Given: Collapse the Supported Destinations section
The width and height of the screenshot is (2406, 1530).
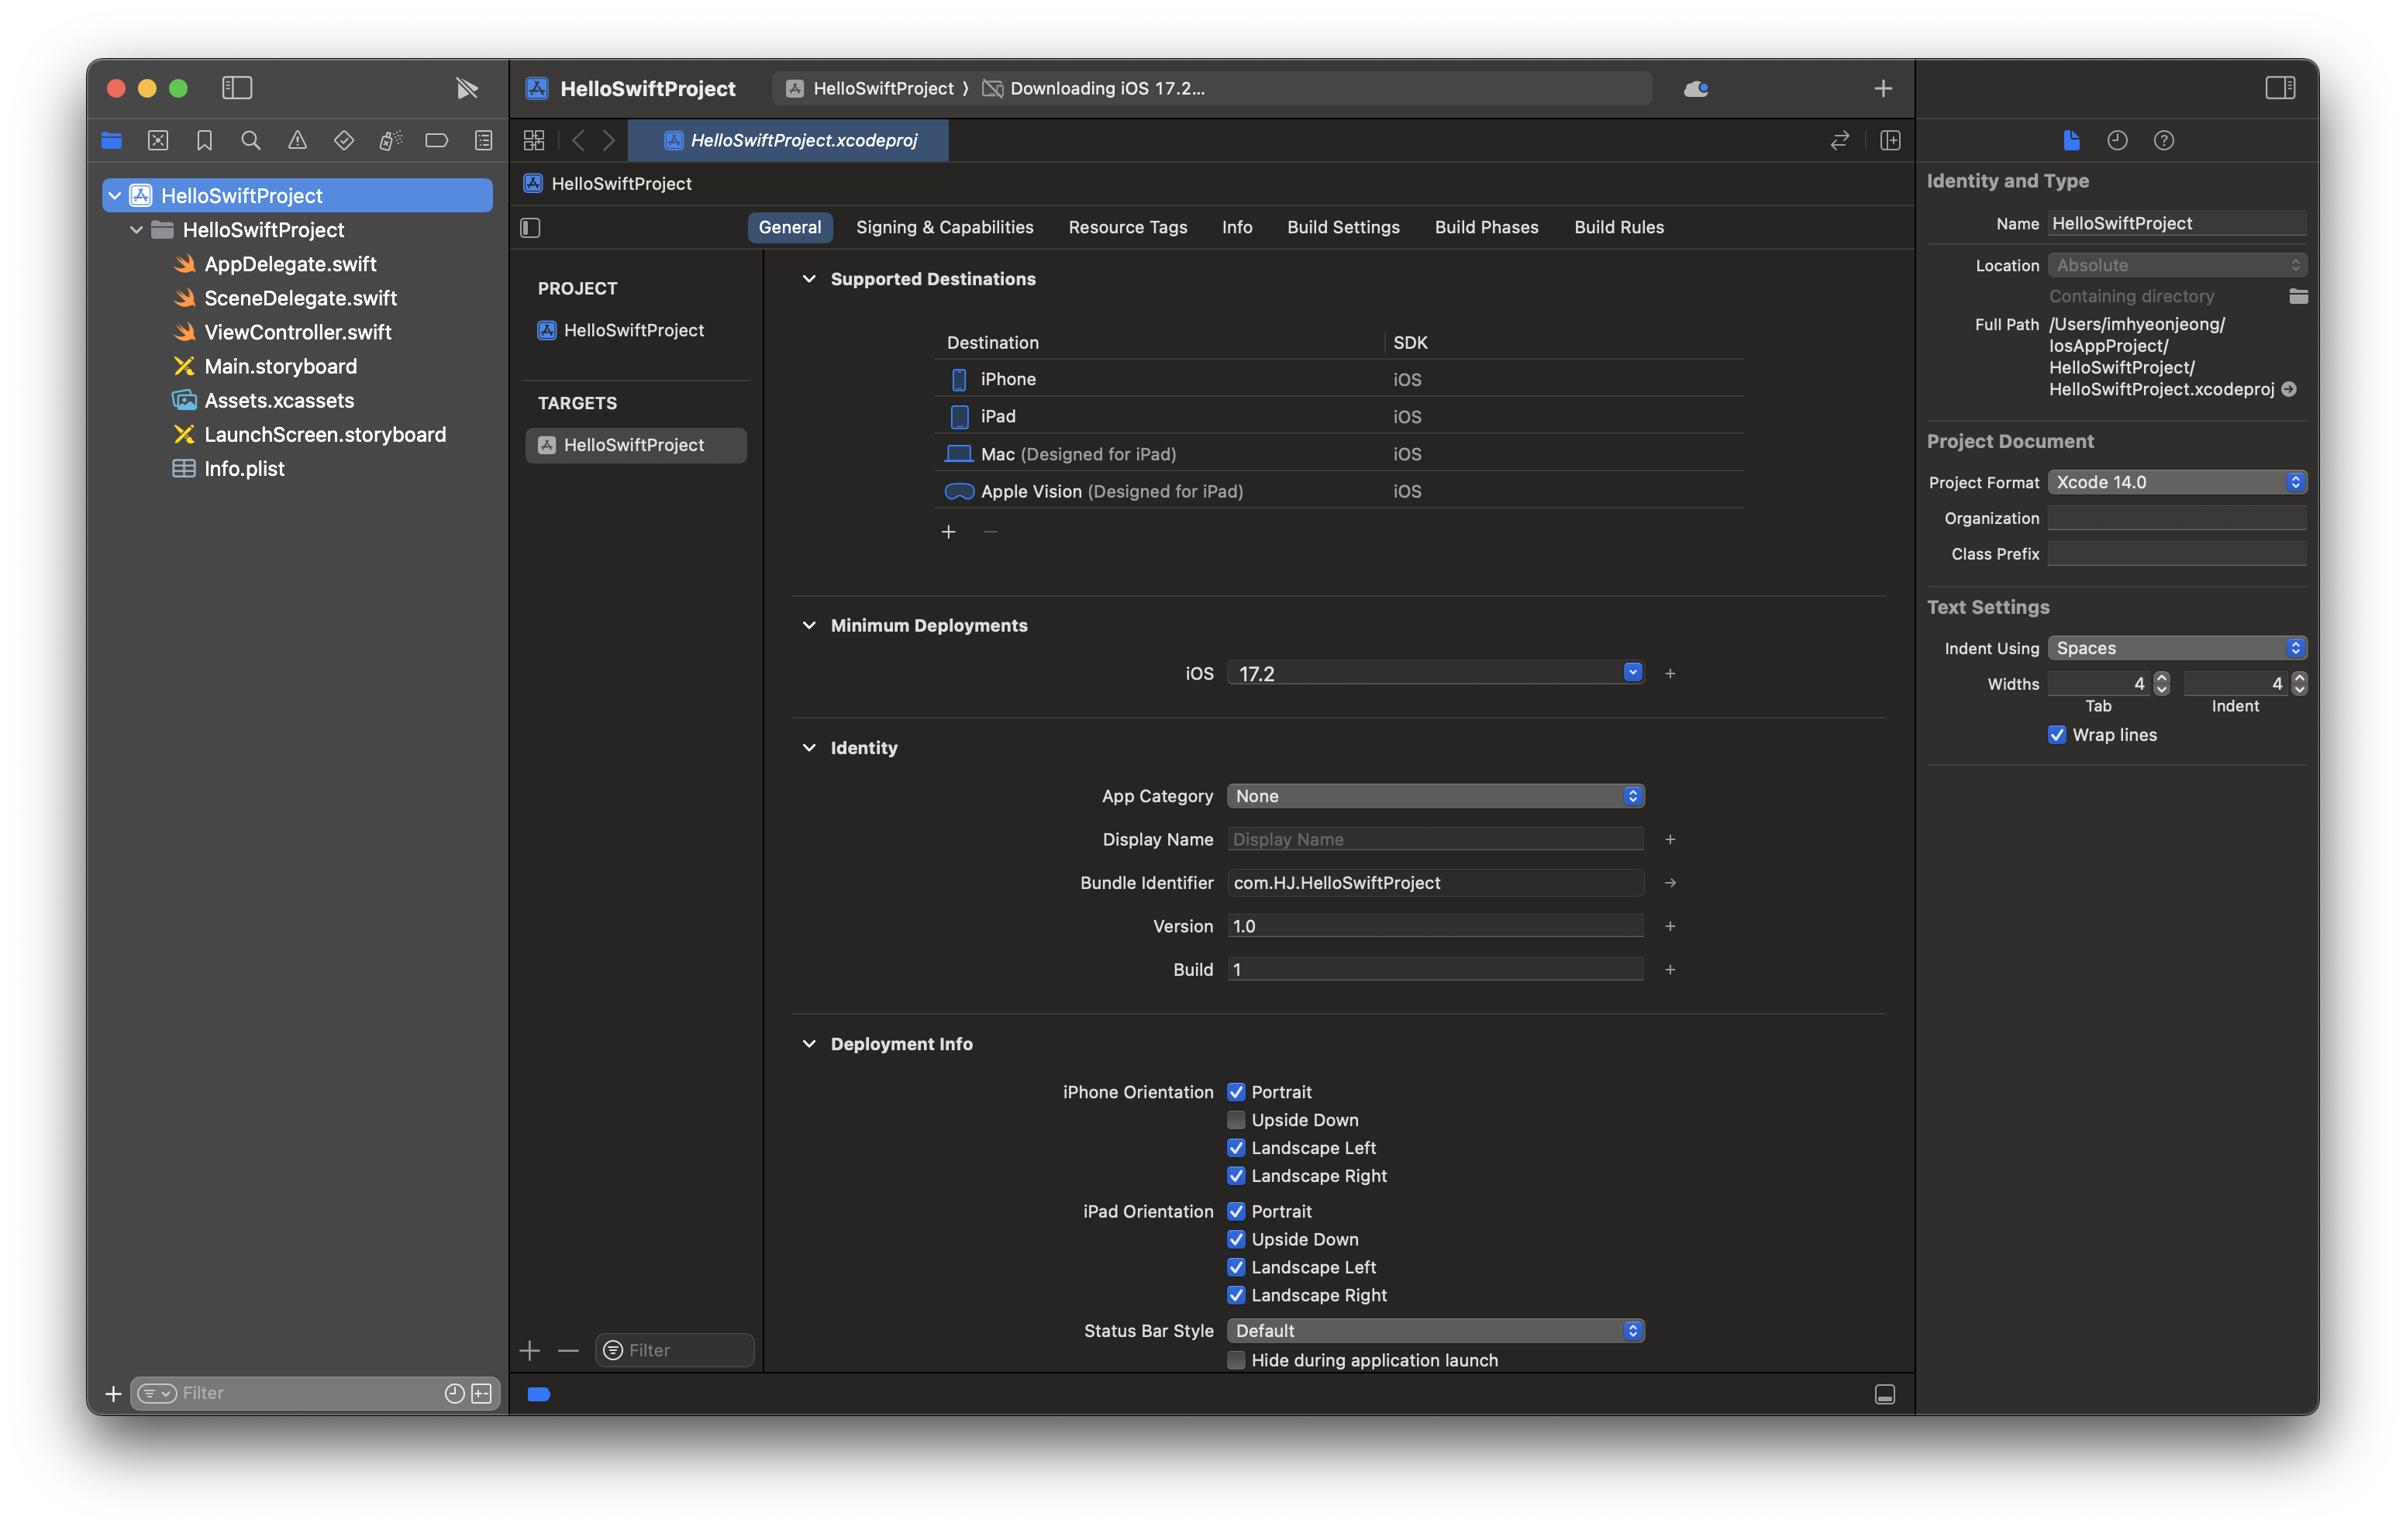Looking at the screenshot, I should point(809,279).
